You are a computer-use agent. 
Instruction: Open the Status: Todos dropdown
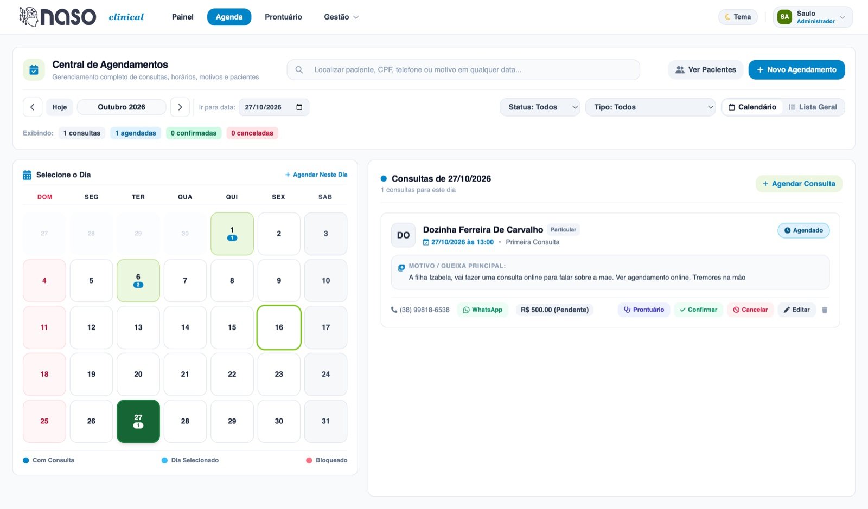tap(540, 107)
